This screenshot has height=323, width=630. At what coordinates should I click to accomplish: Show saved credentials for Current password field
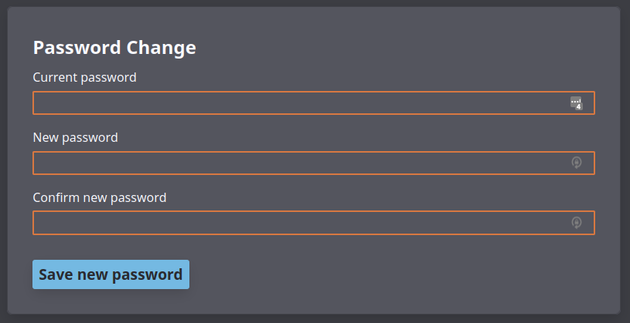coord(576,103)
